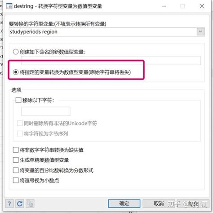Click the copy command icon
Image resolution: width=213 pixels, height=213 pixels.
(30, 204)
